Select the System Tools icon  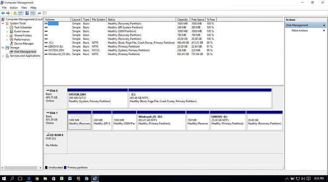(x=7, y=24)
